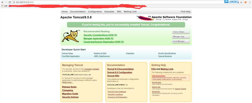Open the Tomcat Versions link

pos(165,56)
